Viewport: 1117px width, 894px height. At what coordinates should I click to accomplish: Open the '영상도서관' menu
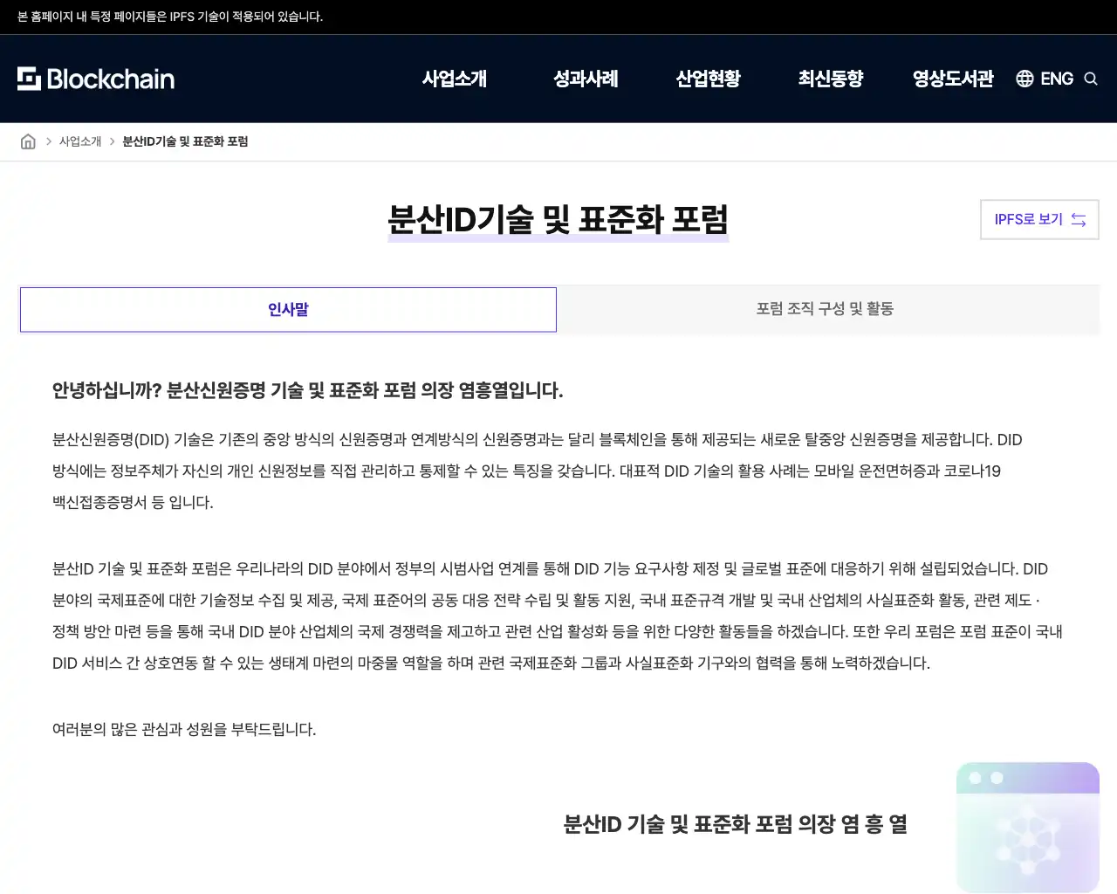click(953, 79)
